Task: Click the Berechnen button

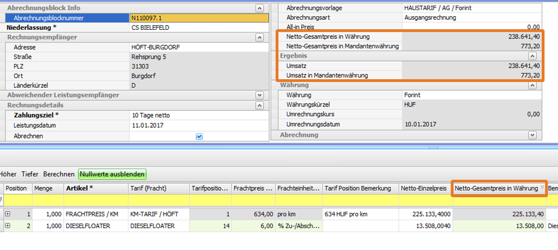Action: [60, 175]
